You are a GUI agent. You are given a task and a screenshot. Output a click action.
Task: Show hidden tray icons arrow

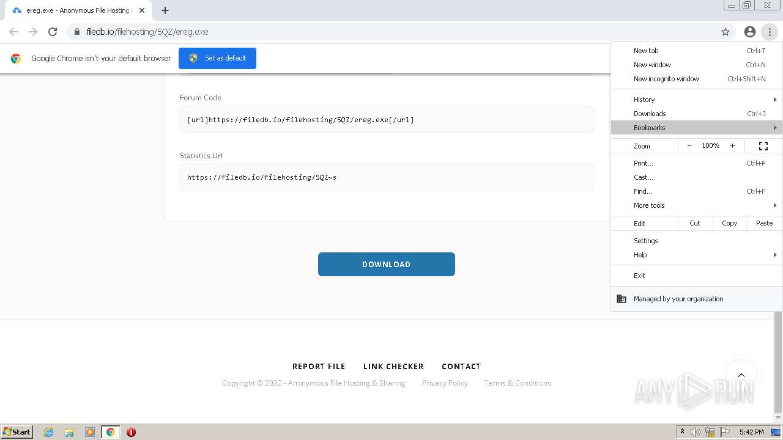tap(682, 432)
